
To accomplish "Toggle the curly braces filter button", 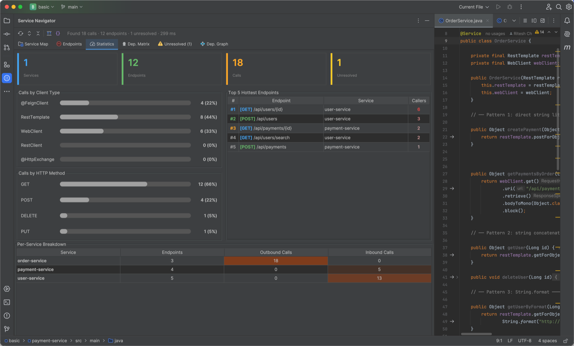I will tap(58, 33).
